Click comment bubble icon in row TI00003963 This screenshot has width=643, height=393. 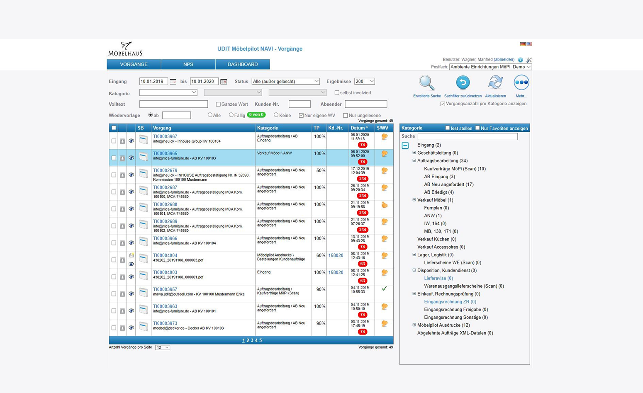coord(385,307)
